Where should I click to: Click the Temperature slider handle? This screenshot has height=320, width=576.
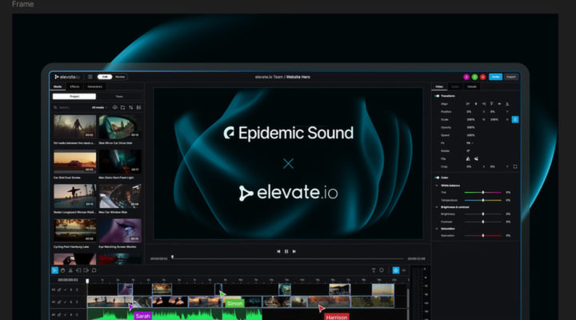tap(483, 200)
